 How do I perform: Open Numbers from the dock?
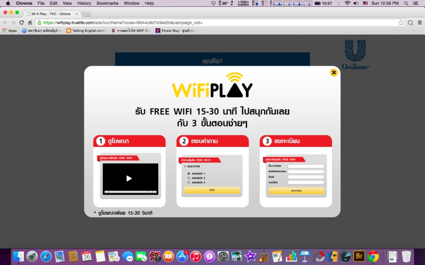point(291,257)
